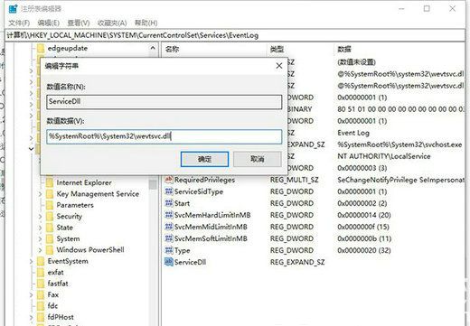Viewport: 470px width, 326px height.
Task: Click the SvcMemHardLimitInMB value icon
Action: click(169, 215)
